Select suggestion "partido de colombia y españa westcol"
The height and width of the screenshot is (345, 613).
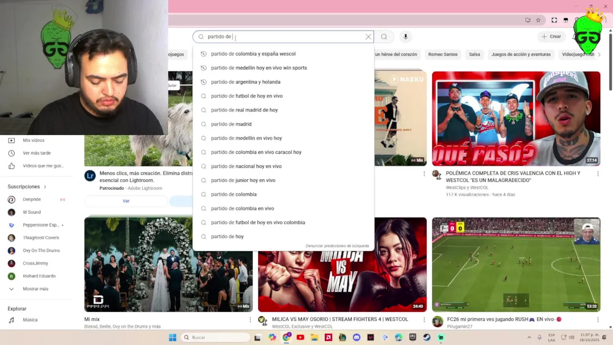(283, 54)
